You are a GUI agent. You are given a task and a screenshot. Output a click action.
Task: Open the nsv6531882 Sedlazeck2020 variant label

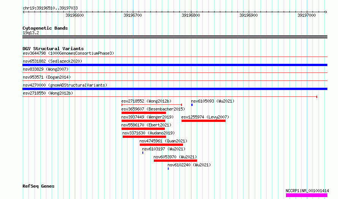(x=52, y=61)
